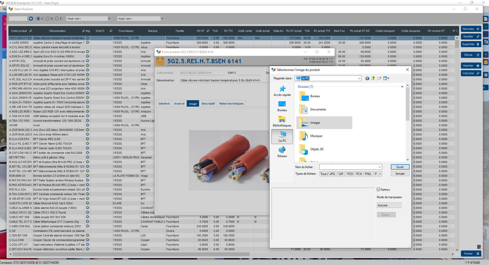
Task: Expand the first Tout voir filter dropdown
Action: coord(109,19)
